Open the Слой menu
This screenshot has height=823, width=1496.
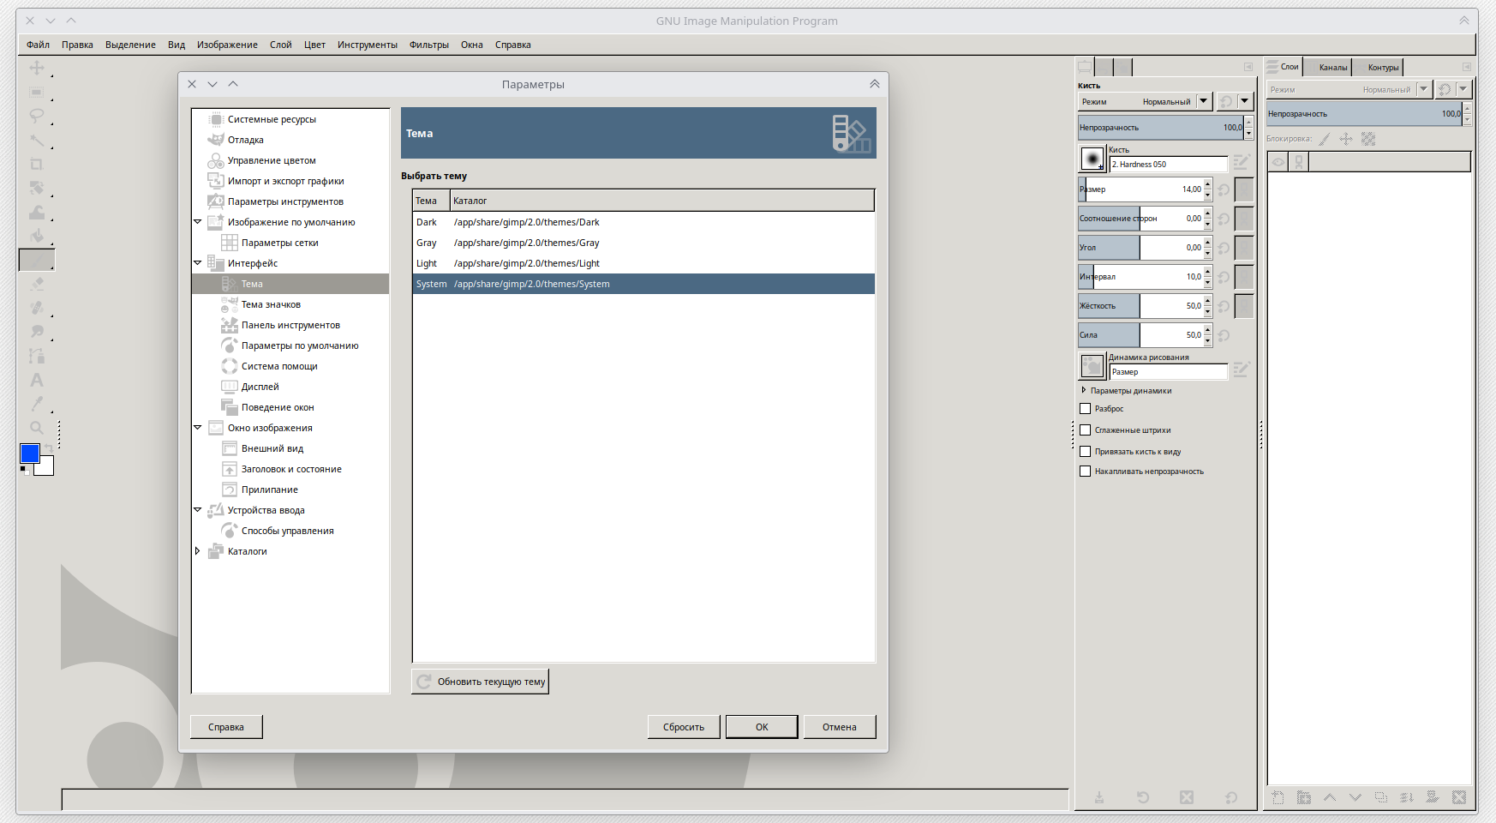pos(280,45)
